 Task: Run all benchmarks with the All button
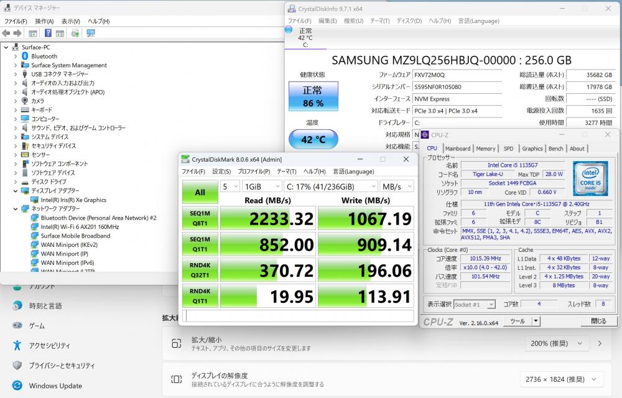(x=200, y=192)
